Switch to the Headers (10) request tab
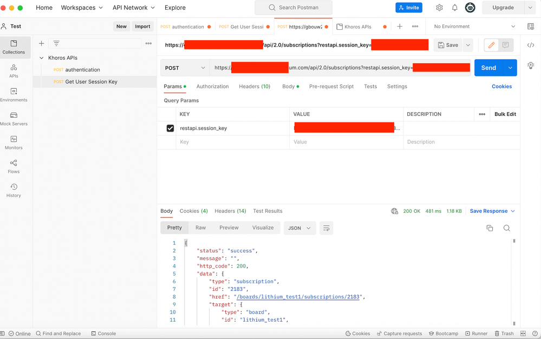Screen dimensions: 541x339 click(x=255, y=87)
